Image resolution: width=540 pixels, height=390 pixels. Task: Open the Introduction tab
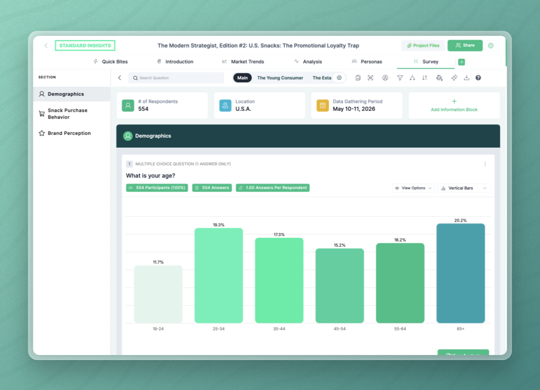(175, 62)
